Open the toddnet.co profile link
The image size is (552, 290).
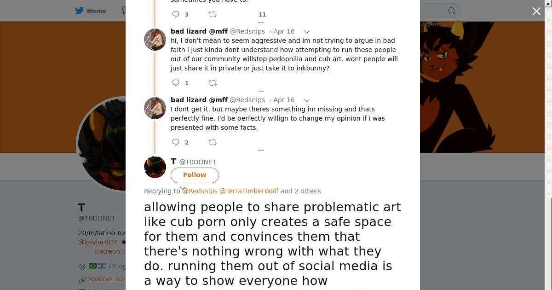[105, 279]
